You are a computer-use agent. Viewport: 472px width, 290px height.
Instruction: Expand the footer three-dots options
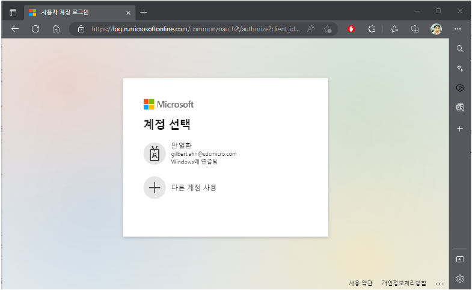point(440,283)
